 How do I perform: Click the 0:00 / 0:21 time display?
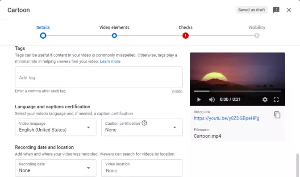point(230,99)
